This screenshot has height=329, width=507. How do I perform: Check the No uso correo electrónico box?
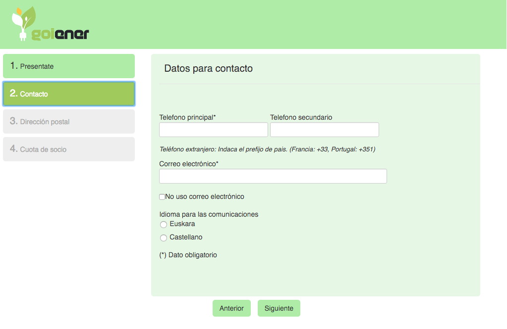[162, 197]
